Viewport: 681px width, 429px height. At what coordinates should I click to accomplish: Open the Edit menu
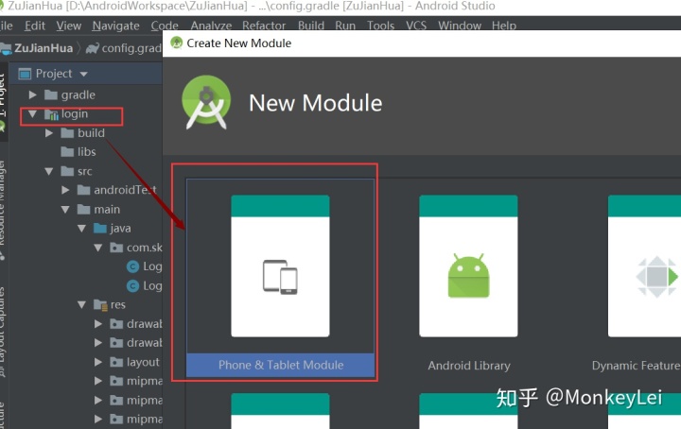pyautogui.click(x=35, y=26)
